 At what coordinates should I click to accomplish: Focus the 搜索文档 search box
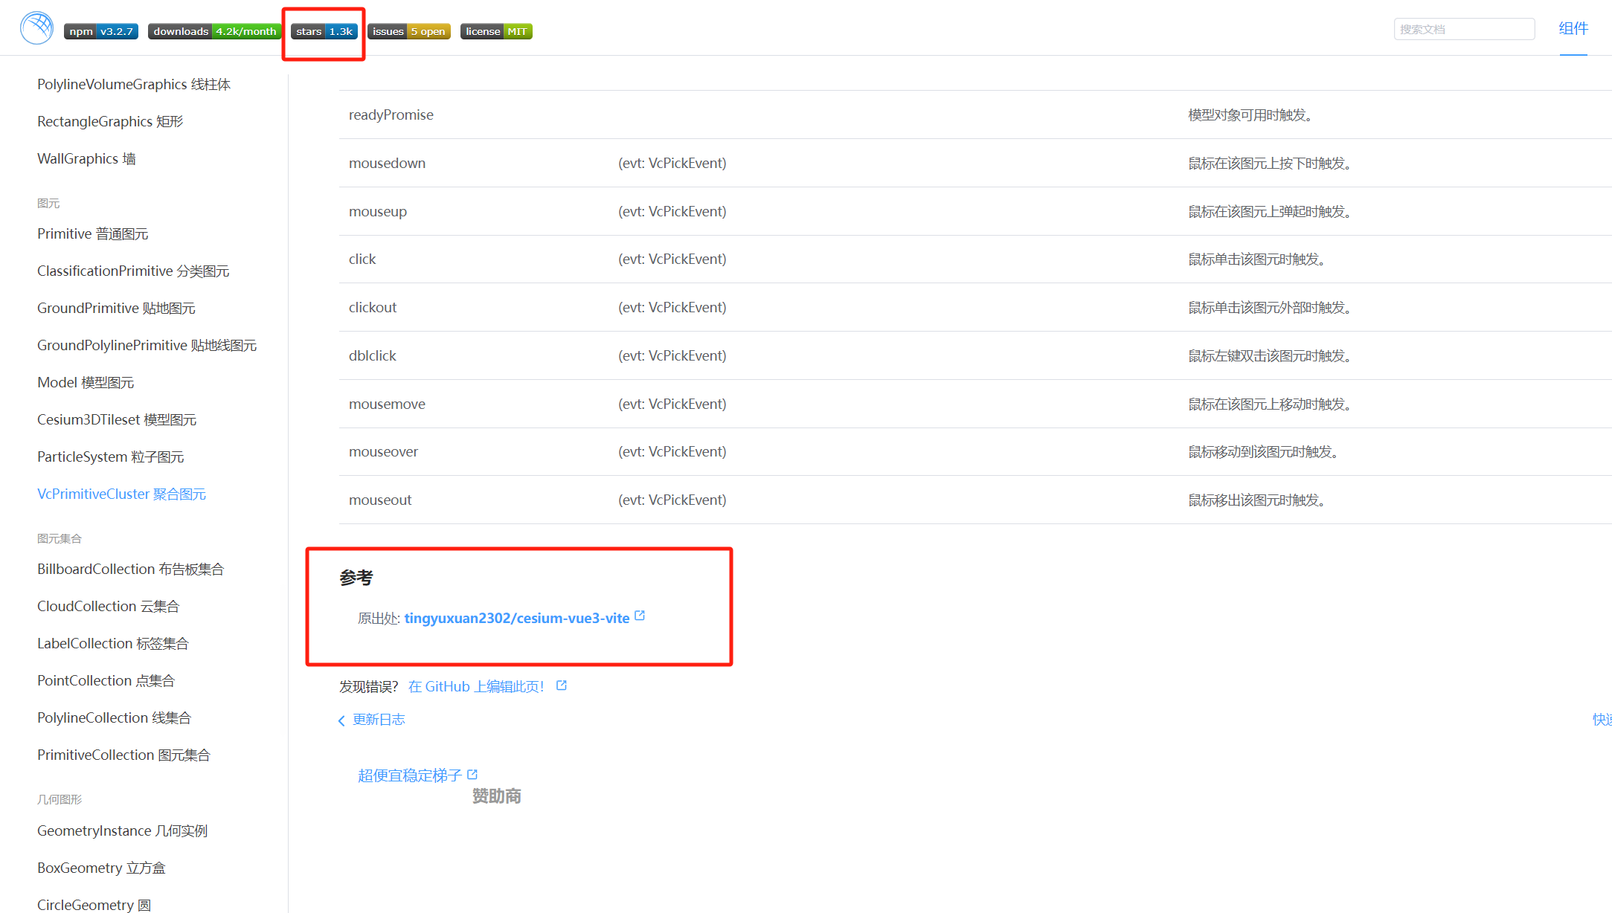point(1463,29)
